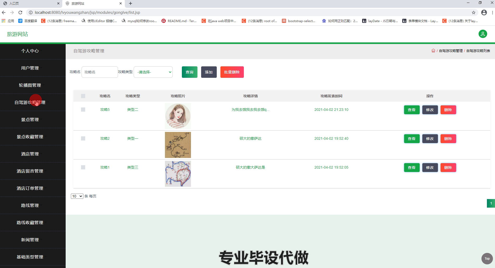Open the README.md bookmark

point(179,21)
